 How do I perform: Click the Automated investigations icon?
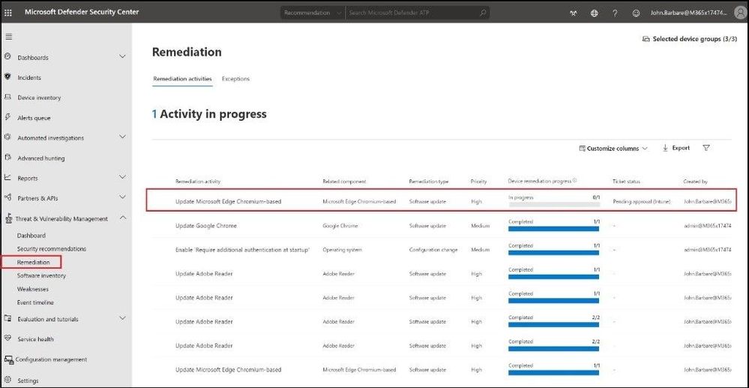point(7,137)
